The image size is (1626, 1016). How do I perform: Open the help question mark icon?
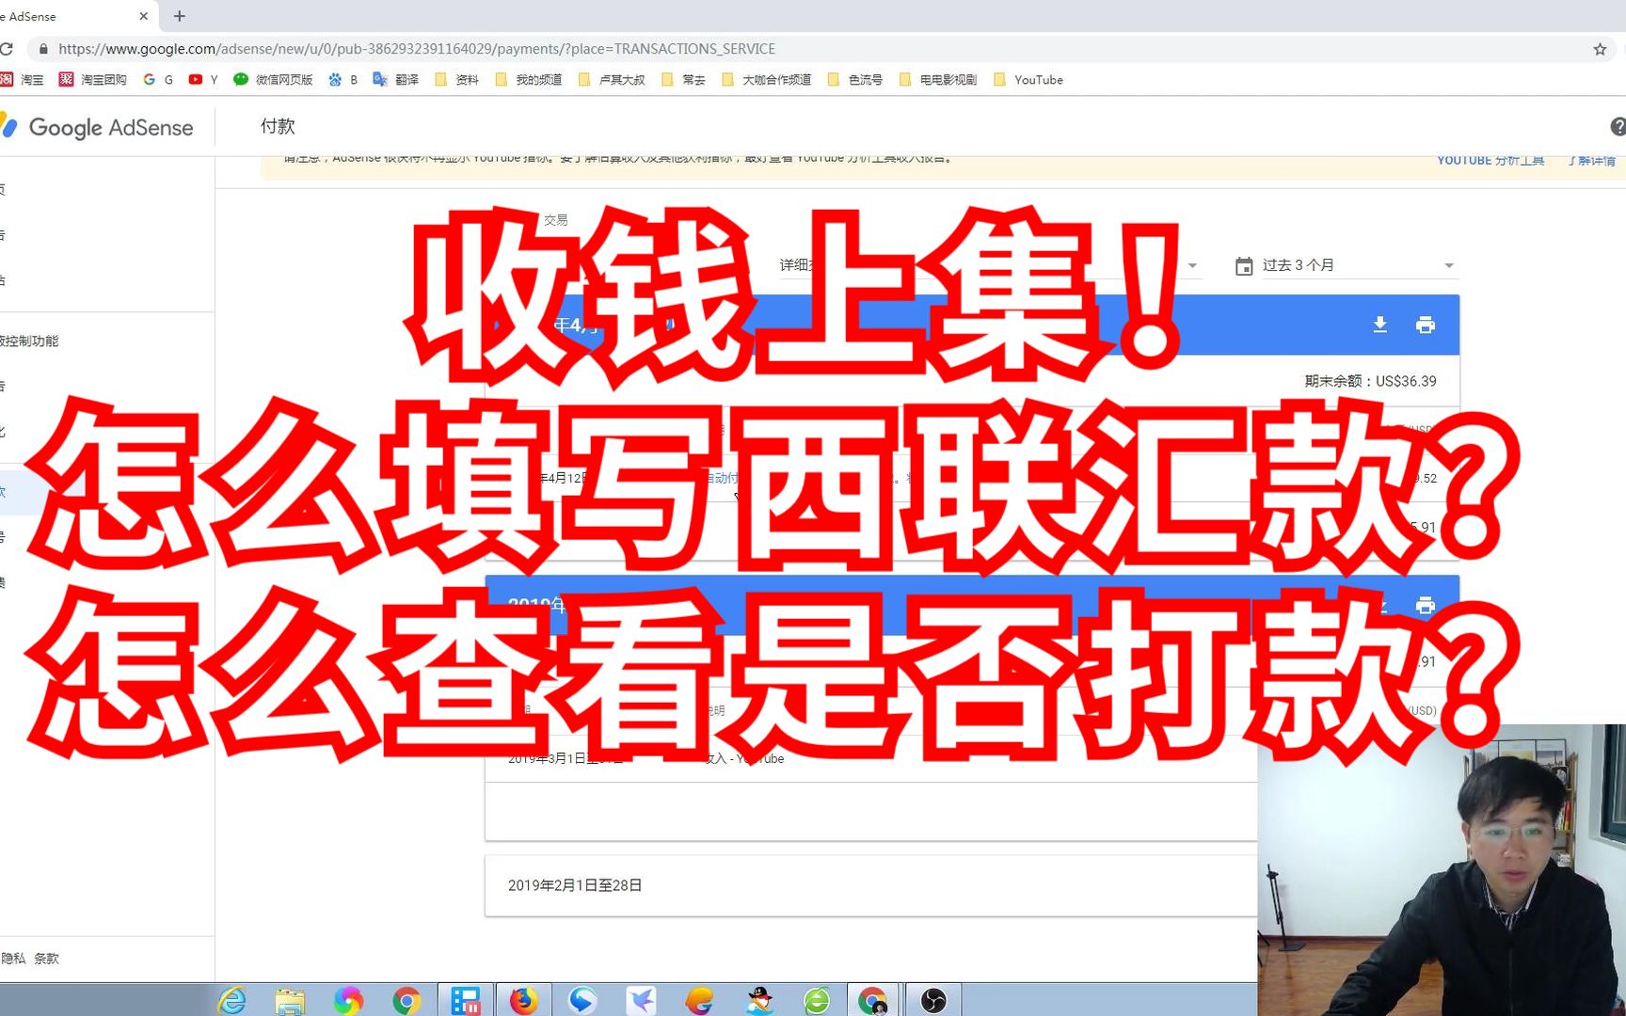pos(1618,126)
